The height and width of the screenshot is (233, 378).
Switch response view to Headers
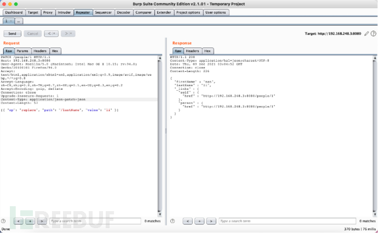192,51
